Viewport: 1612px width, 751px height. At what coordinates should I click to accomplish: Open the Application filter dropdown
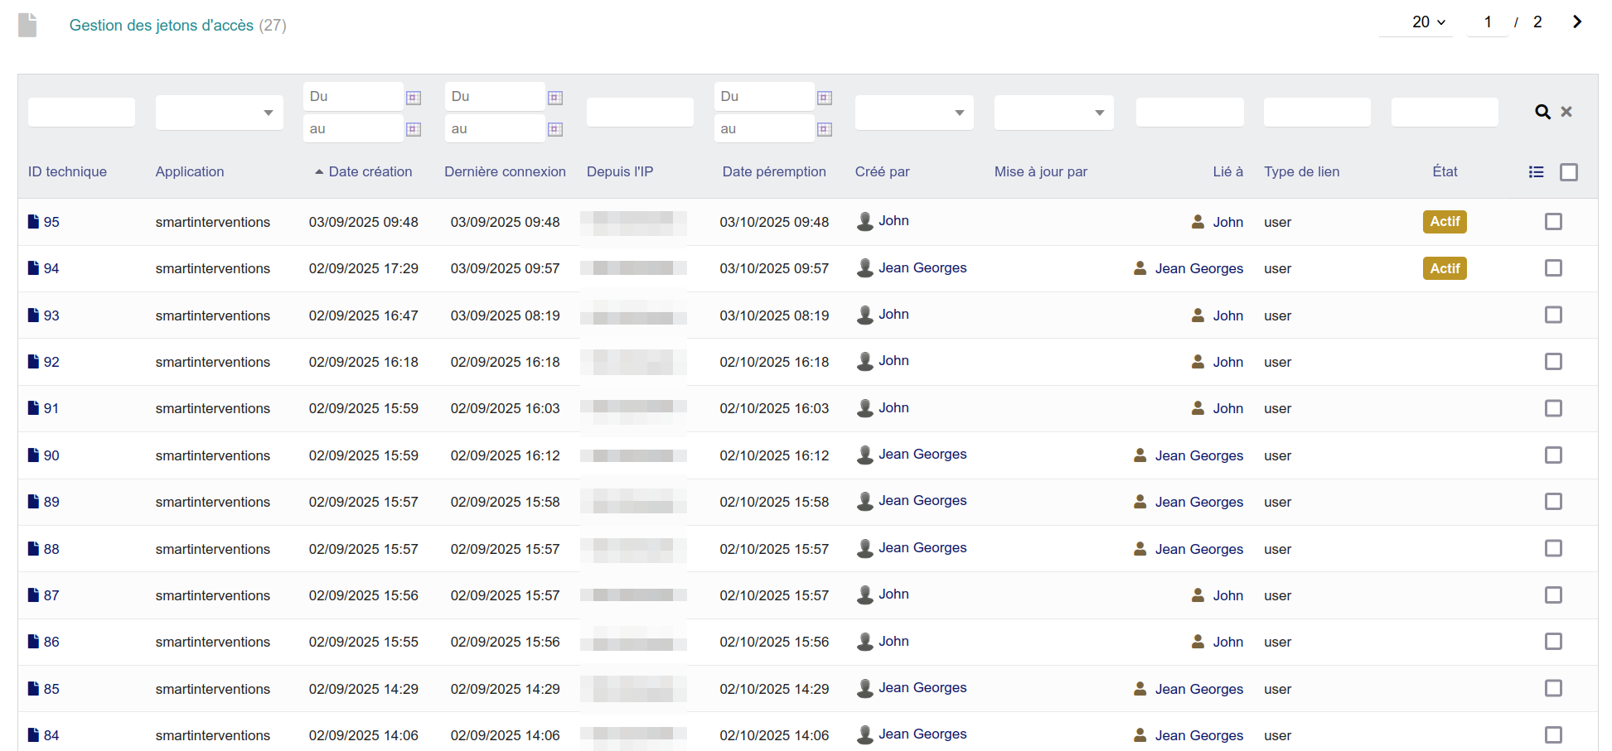tap(220, 113)
